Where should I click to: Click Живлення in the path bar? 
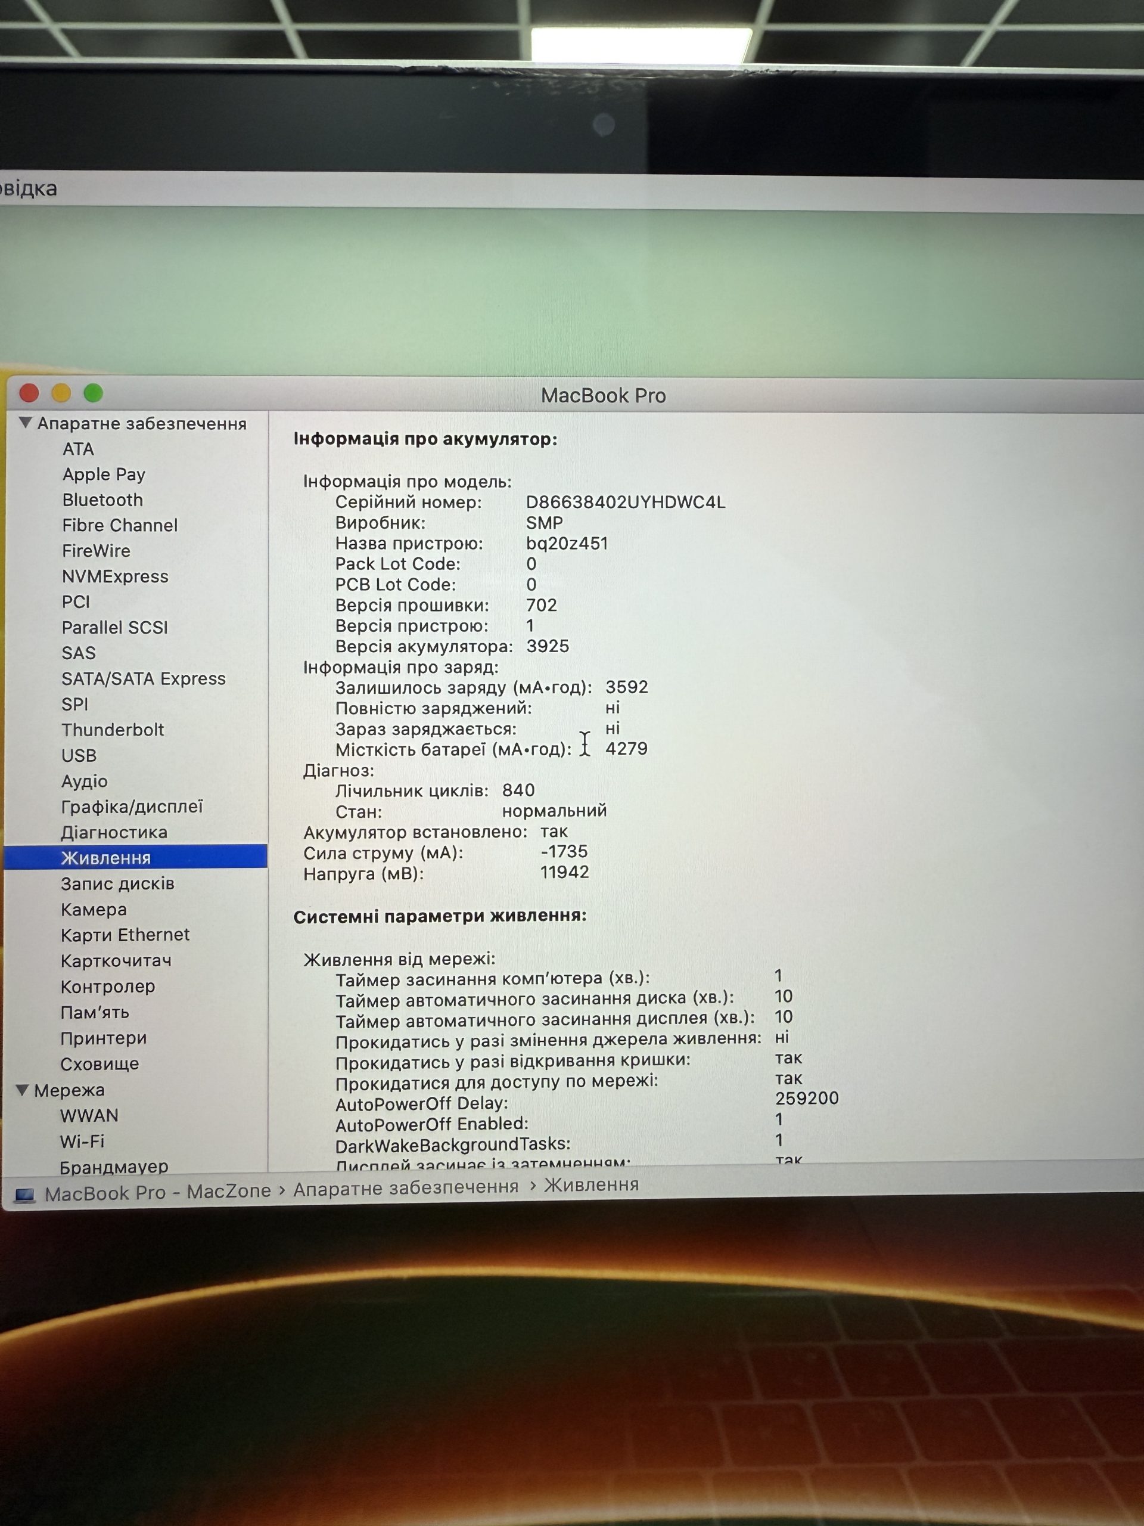click(592, 1184)
